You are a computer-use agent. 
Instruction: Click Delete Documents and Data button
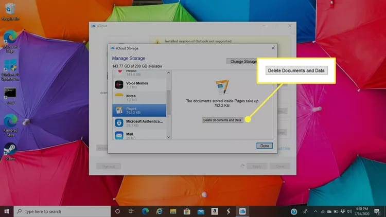(222, 120)
